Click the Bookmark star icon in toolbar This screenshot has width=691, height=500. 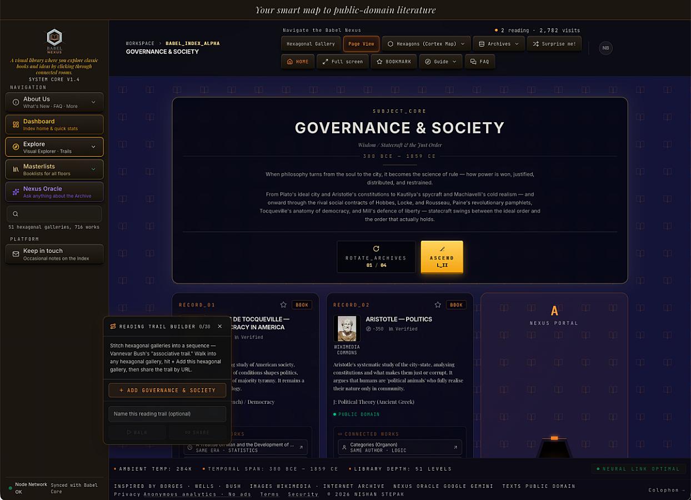click(379, 62)
